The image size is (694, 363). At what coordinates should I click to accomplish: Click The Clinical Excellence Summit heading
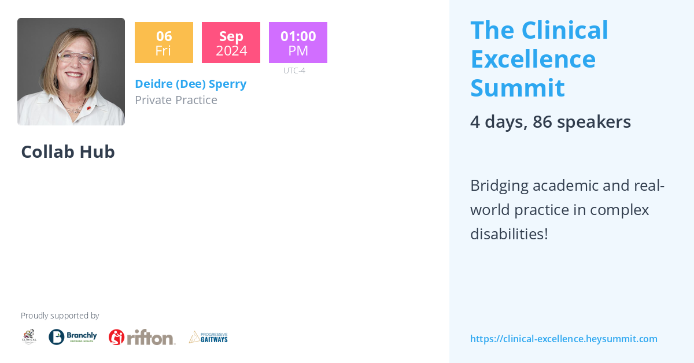[539, 59]
